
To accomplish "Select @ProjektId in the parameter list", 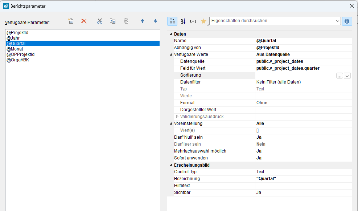I will (x=17, y=33).
